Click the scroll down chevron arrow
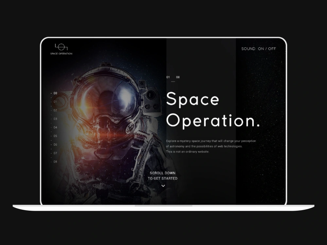This screenshot has height=245, width=327. click(163, 186)
